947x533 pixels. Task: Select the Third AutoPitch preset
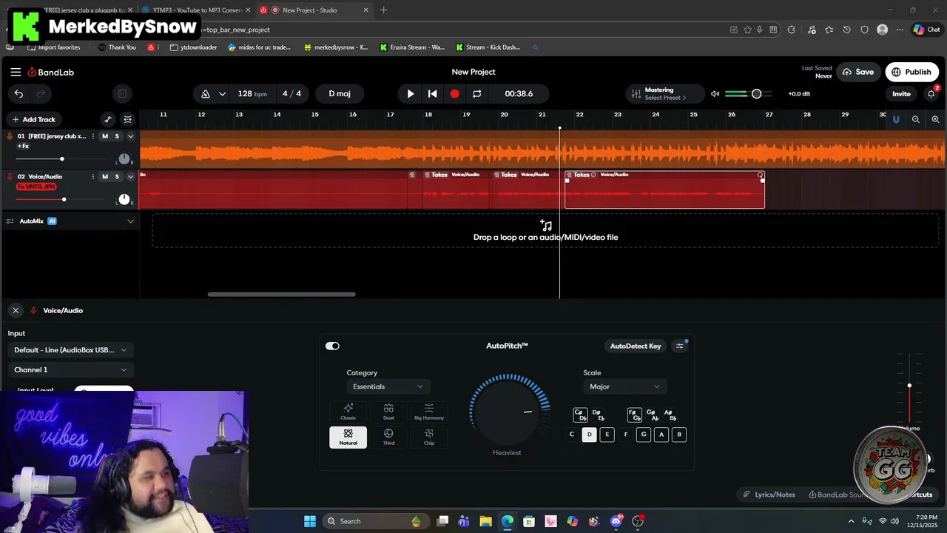(388, 437)
